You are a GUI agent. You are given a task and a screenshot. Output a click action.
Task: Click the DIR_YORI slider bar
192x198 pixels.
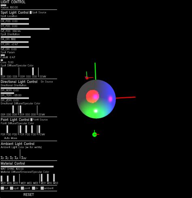7,93
